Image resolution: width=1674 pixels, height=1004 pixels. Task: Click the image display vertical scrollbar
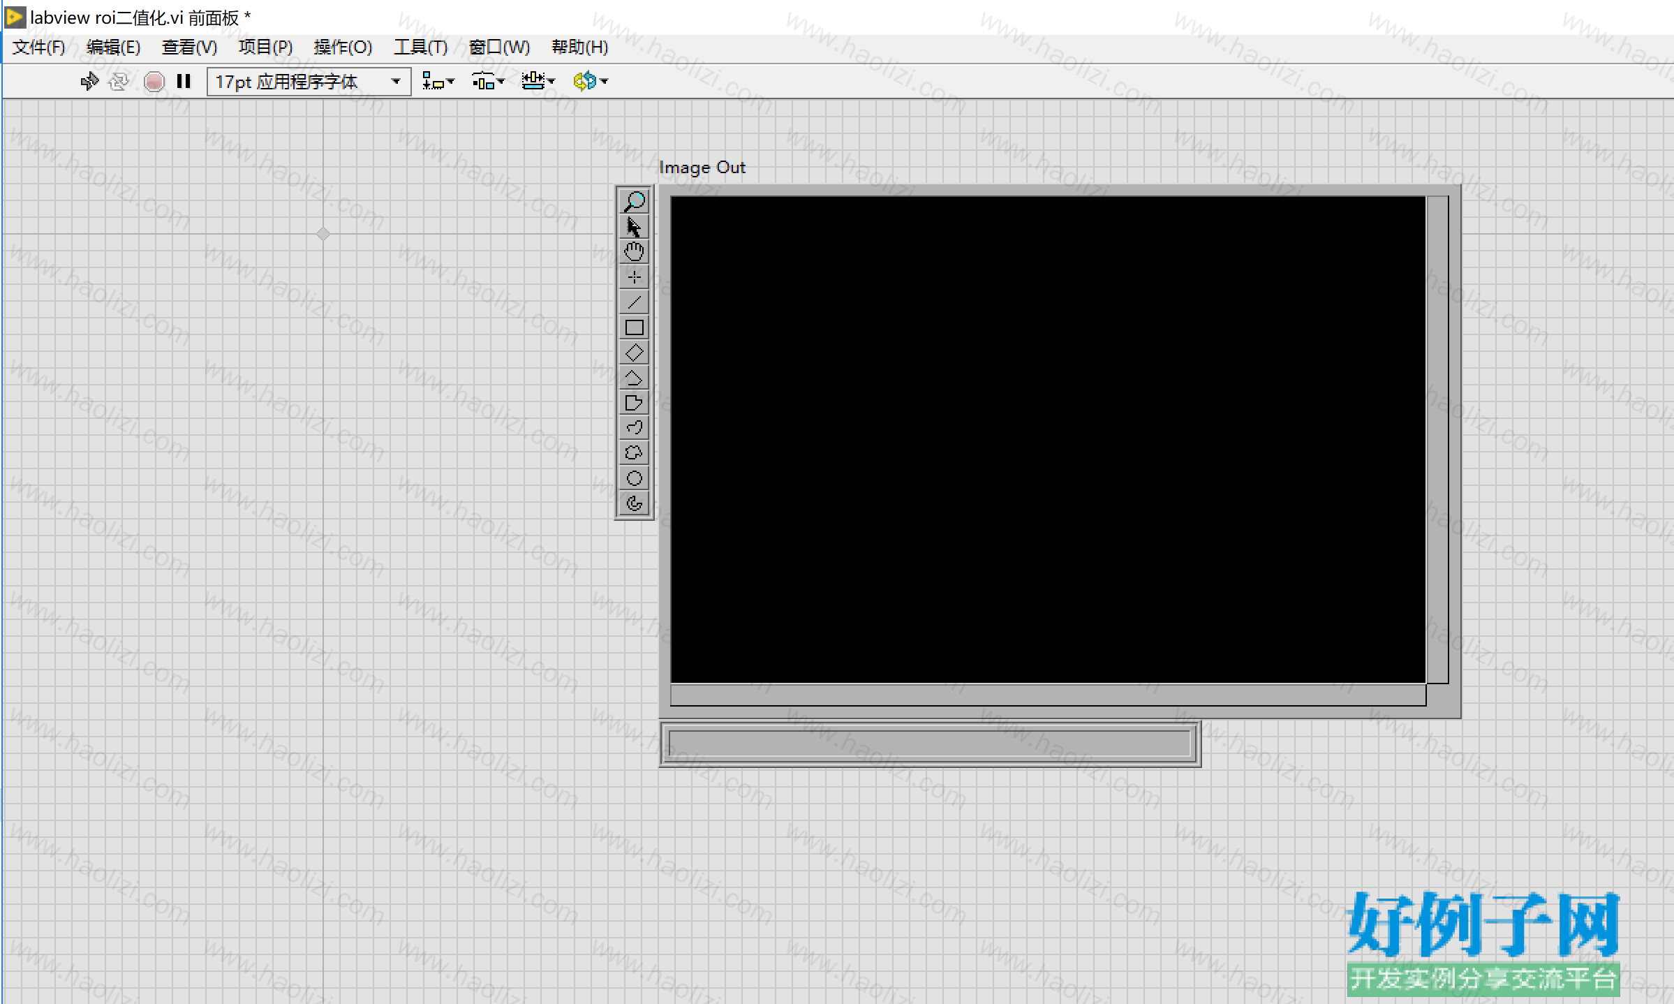(x=1437, y=439)
